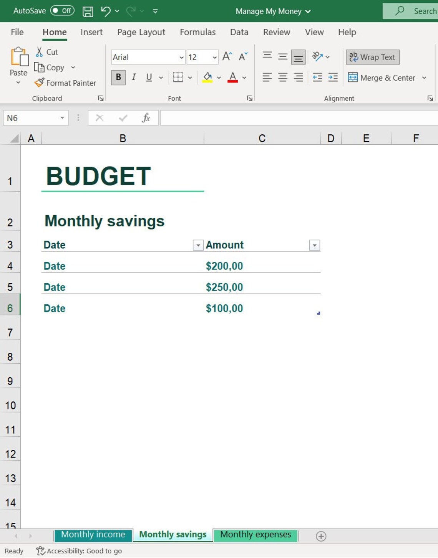
Task: Click the Undo icon in quick access toolbar
Action: [x=104, y=11]
